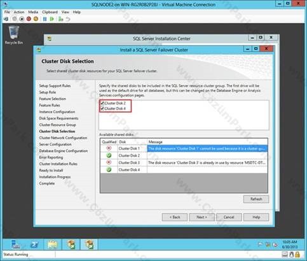The width and height of the screenshot is (307, 261).
Task: Cancel the failover cluster installation
Action: tap(229, 217)
